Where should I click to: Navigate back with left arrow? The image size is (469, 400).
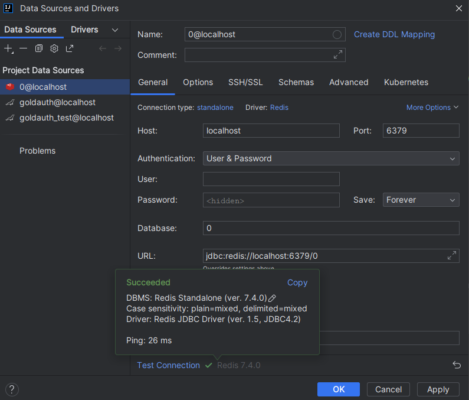[103, 48]
